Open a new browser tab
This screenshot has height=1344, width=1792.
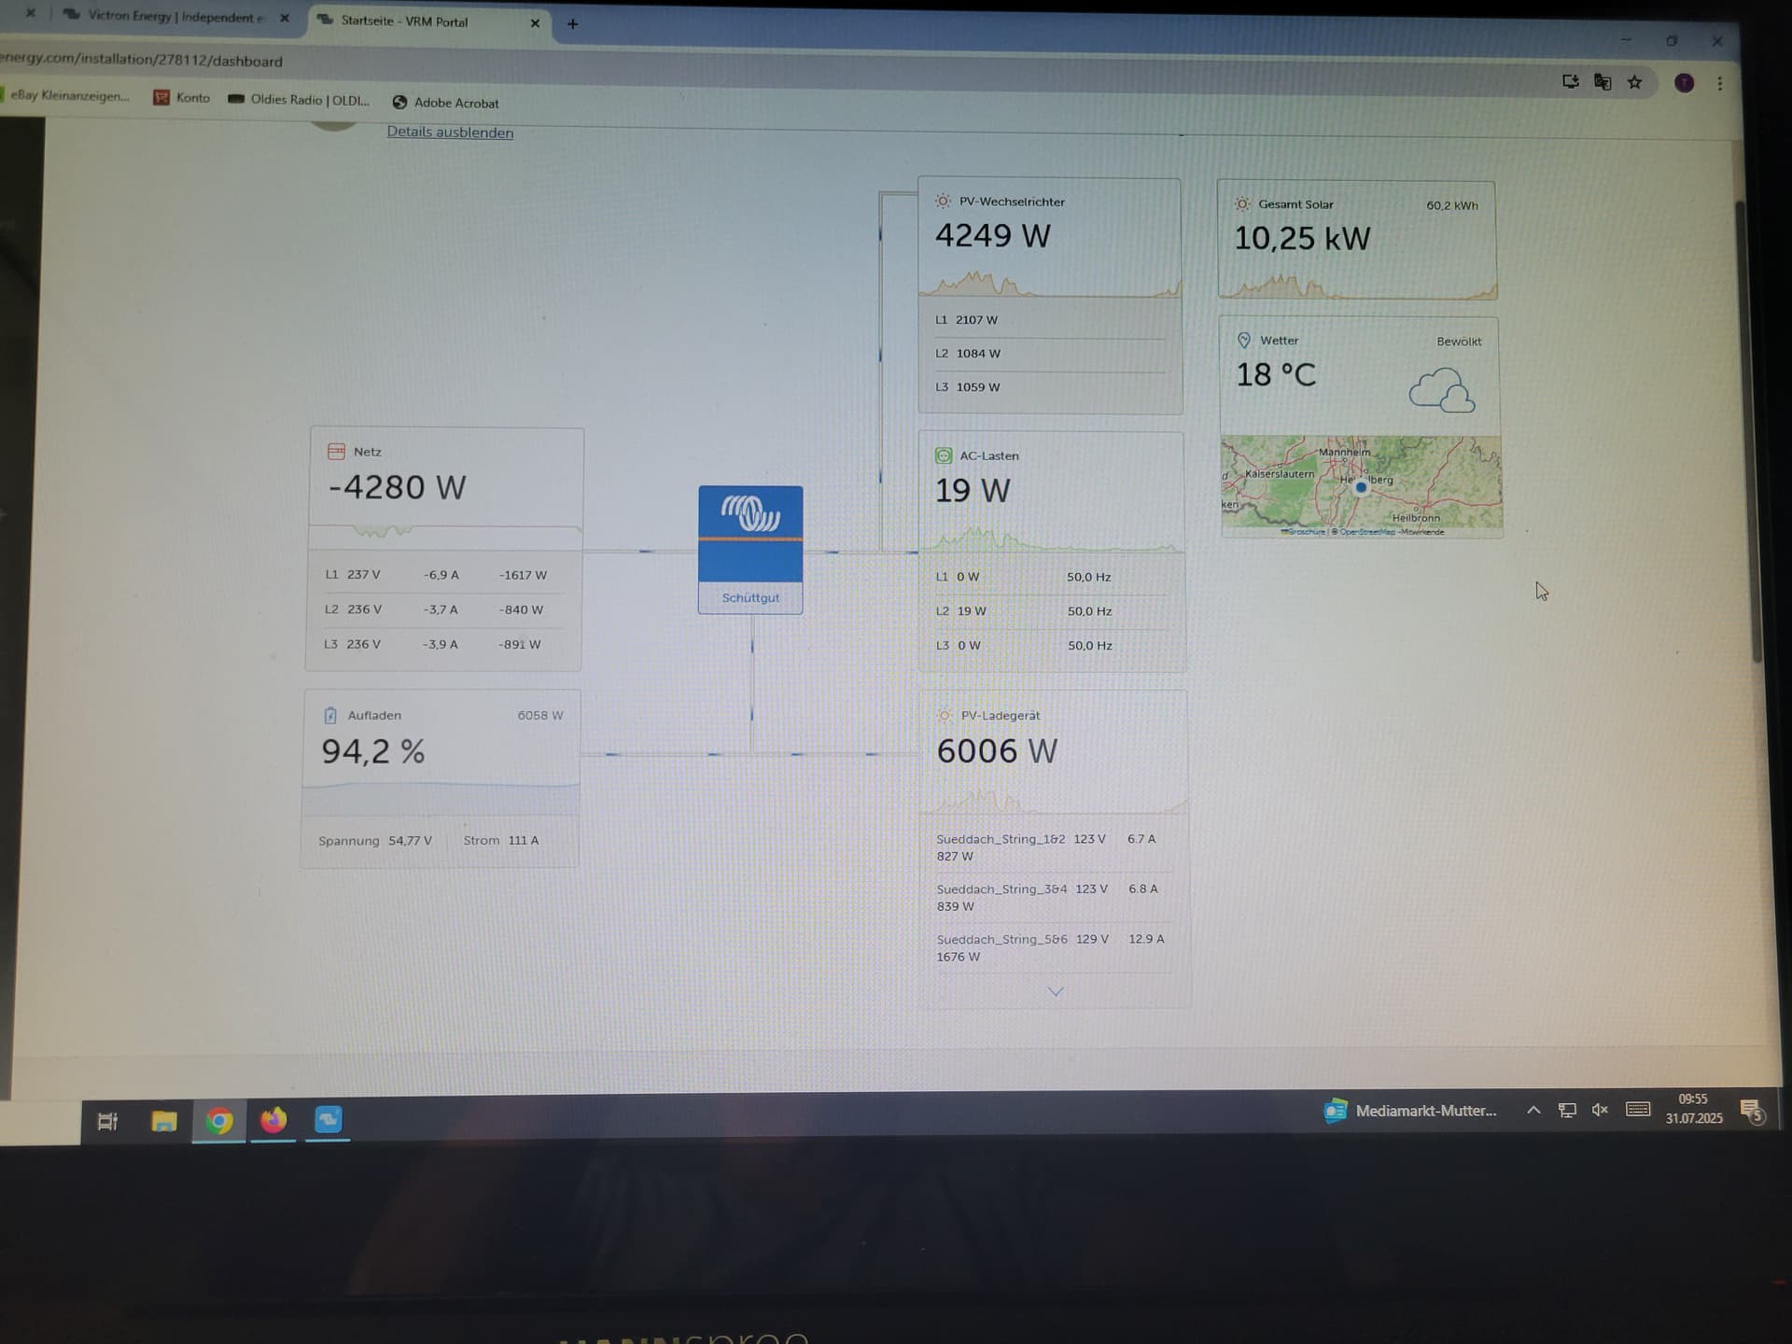[x=573, y=23]
